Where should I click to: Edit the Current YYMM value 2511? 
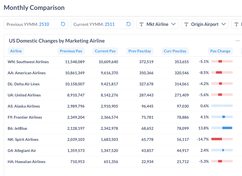click(109, 24)
